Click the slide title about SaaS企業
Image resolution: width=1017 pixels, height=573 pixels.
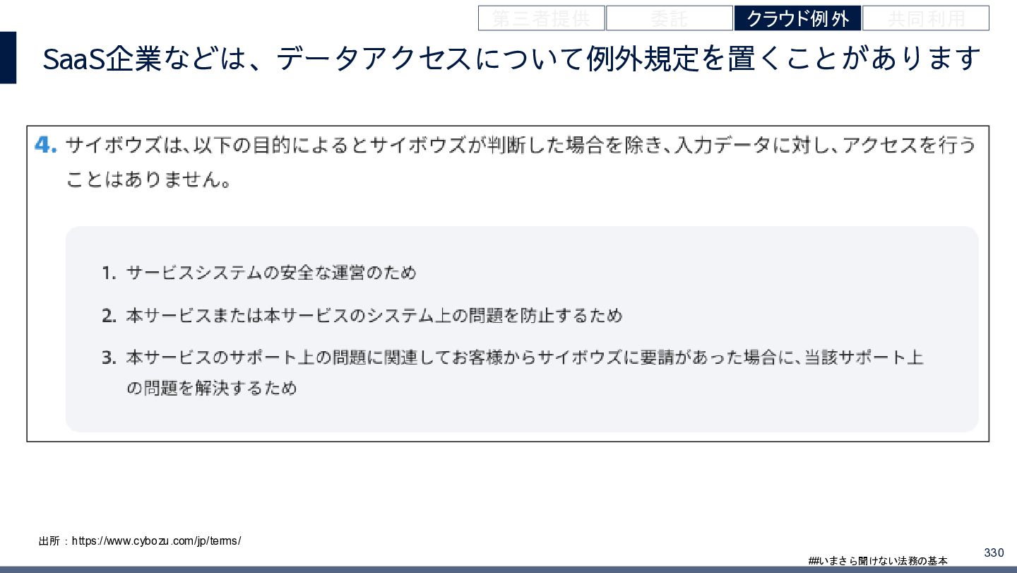tap(512, 59)
